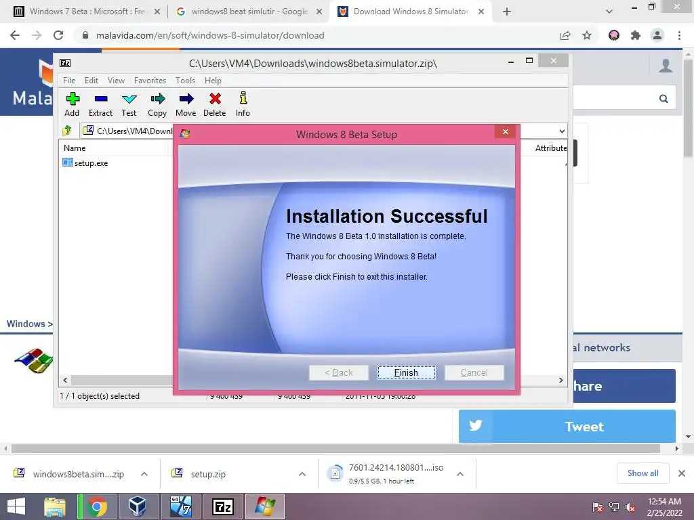Click Chrome icon in taskbar
This screenshot has width=694, height=520.
(x=97, y=506)
